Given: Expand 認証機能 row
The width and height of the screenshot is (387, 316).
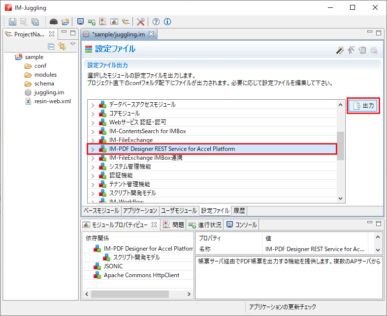Looking at the screenshot, I should click(93, 176).
